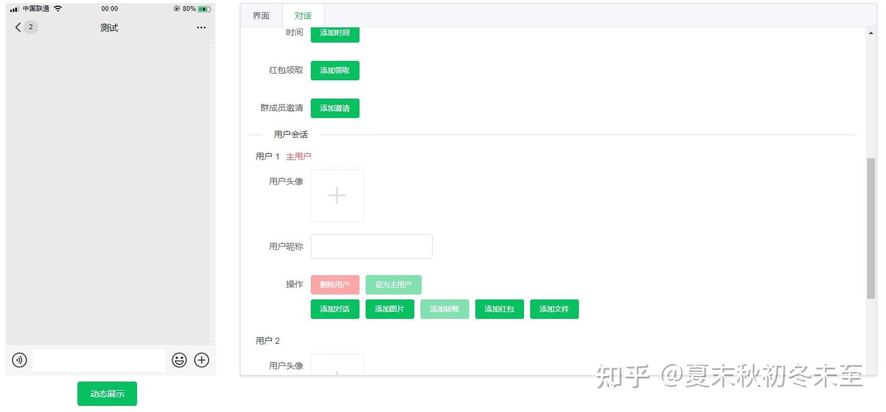Click the 用户昵称 input field
This screenshot has height=412, width=886.
tap(371, 246)
